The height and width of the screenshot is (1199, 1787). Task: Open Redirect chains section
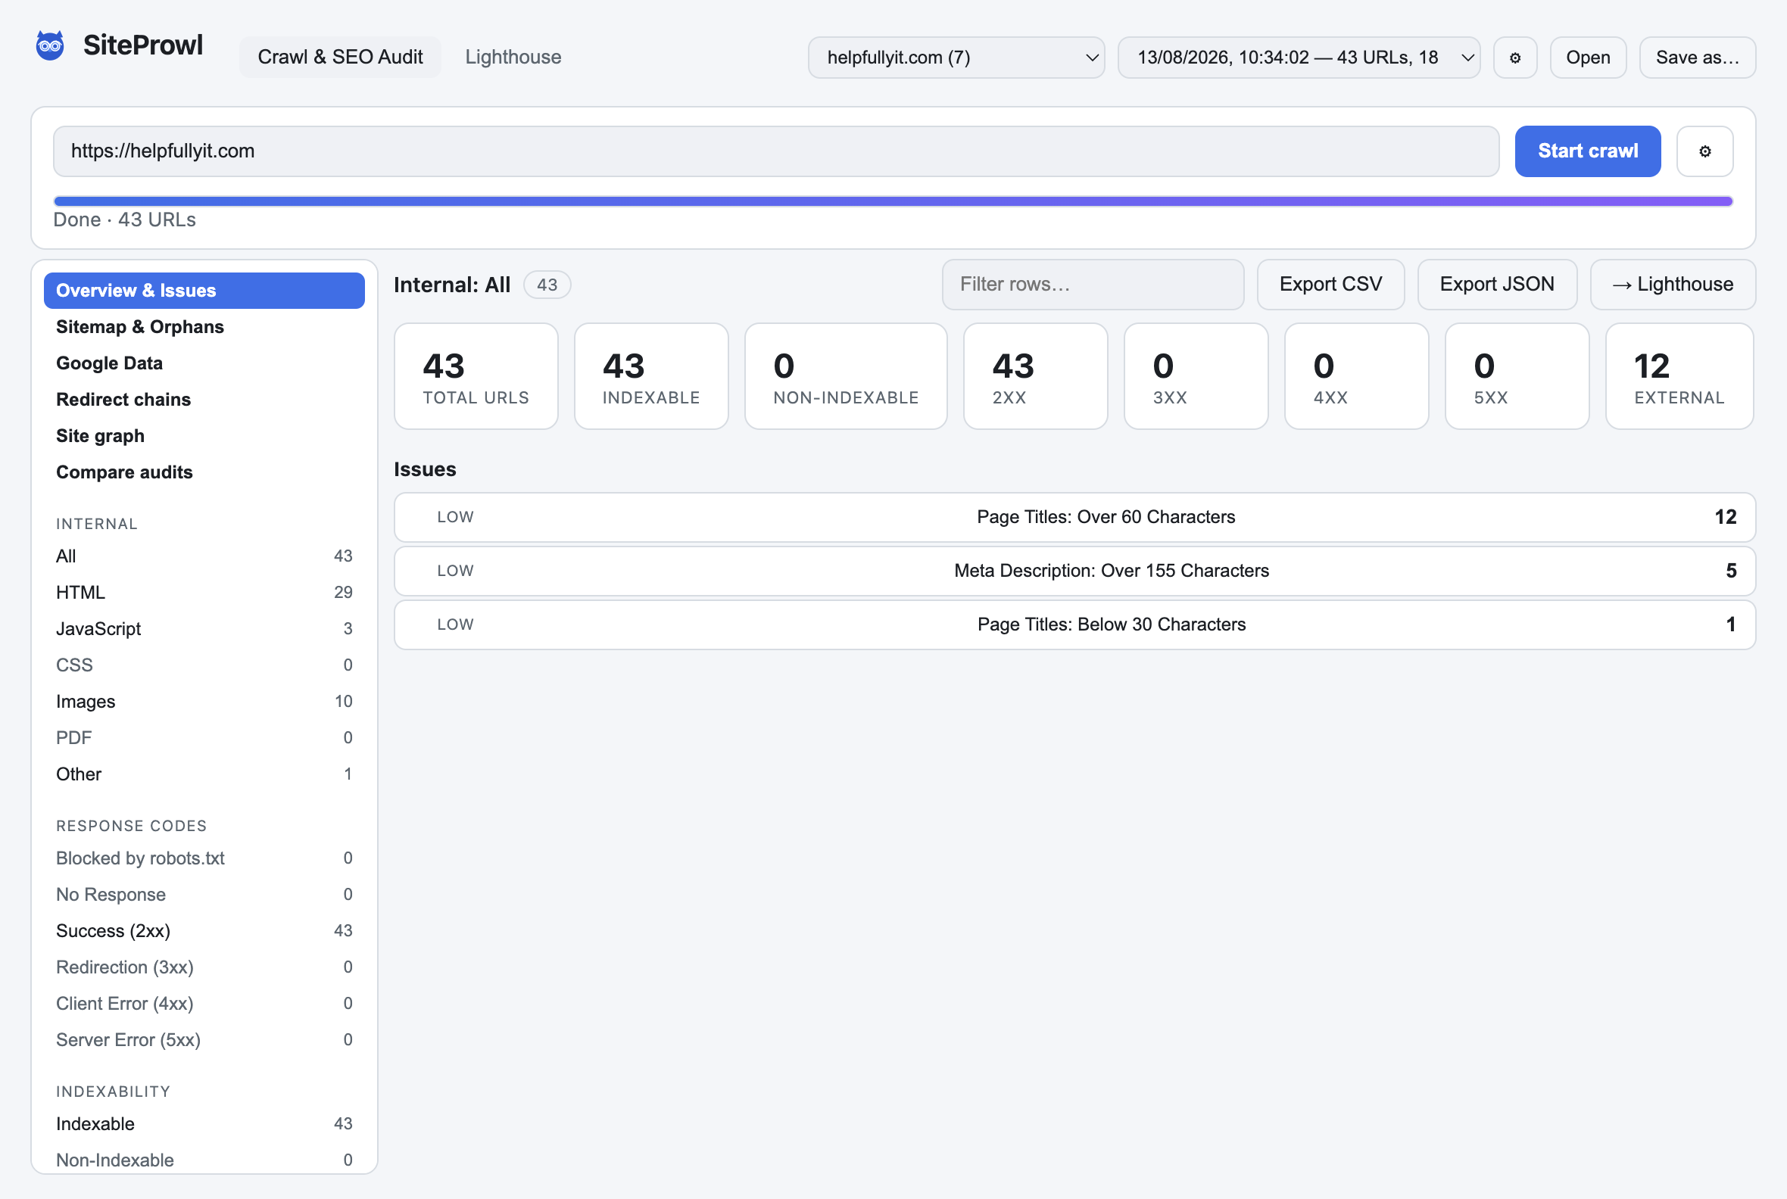click(x=204, y=400)
